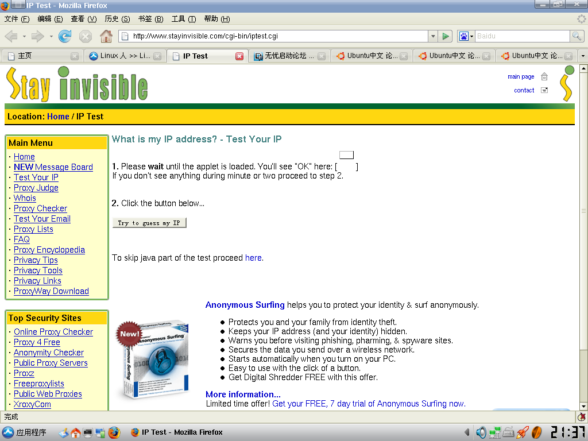588x441 pixels.
Task: Open the 编辑 (E) menu
Action: (51, 19)
